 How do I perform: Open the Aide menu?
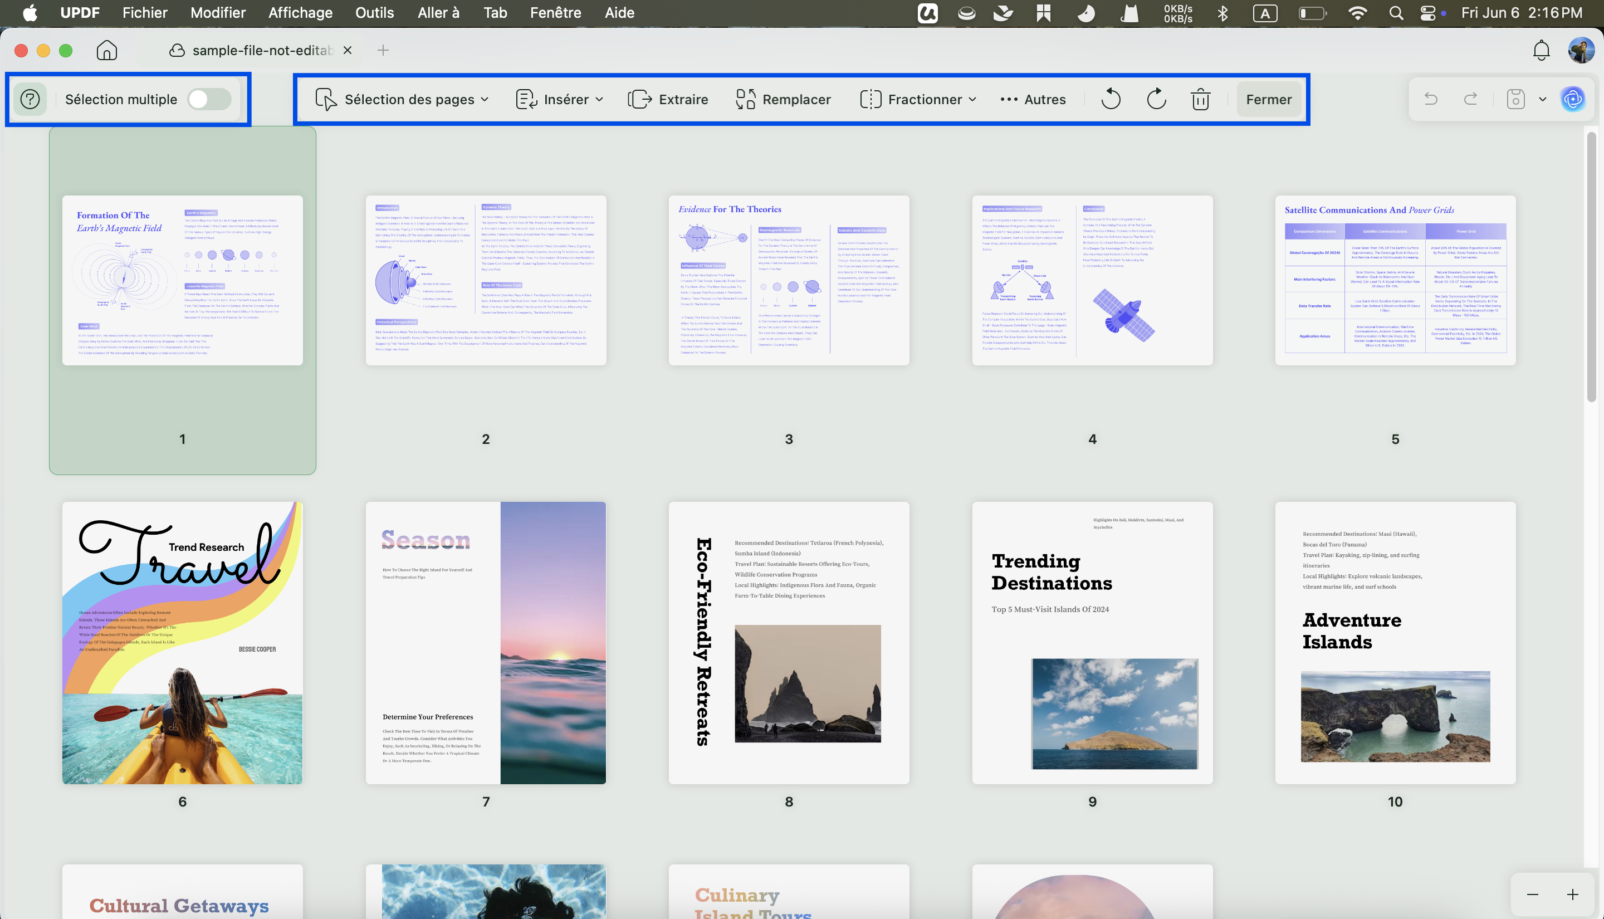coord(619,13)
